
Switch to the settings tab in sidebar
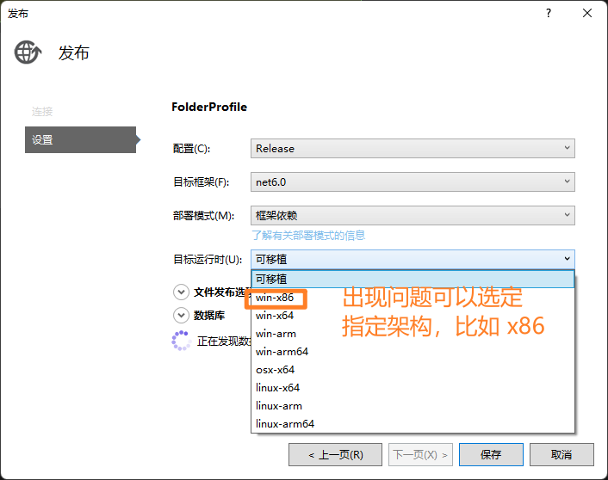click(x=80, y=139)
